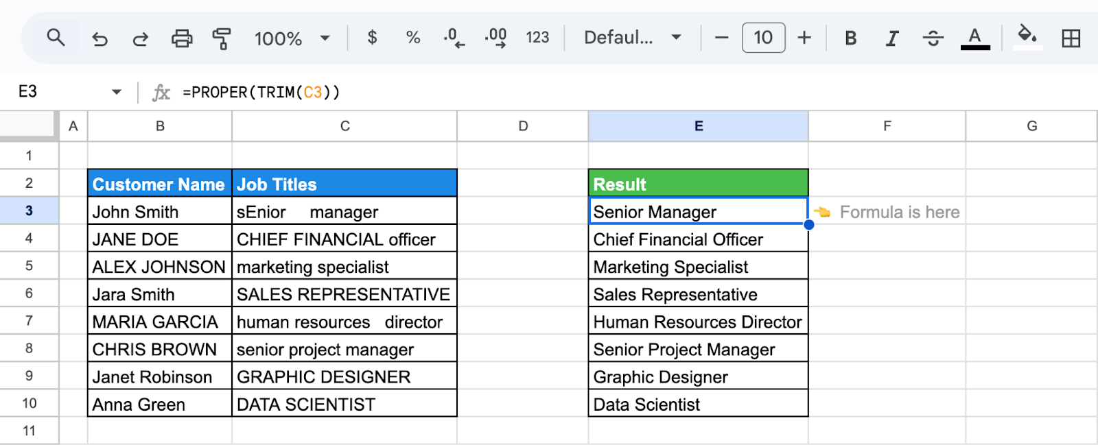Open the Name box dropdown arrow
The height and width of the screenshot is (445, 1098).
pos(116,92)
